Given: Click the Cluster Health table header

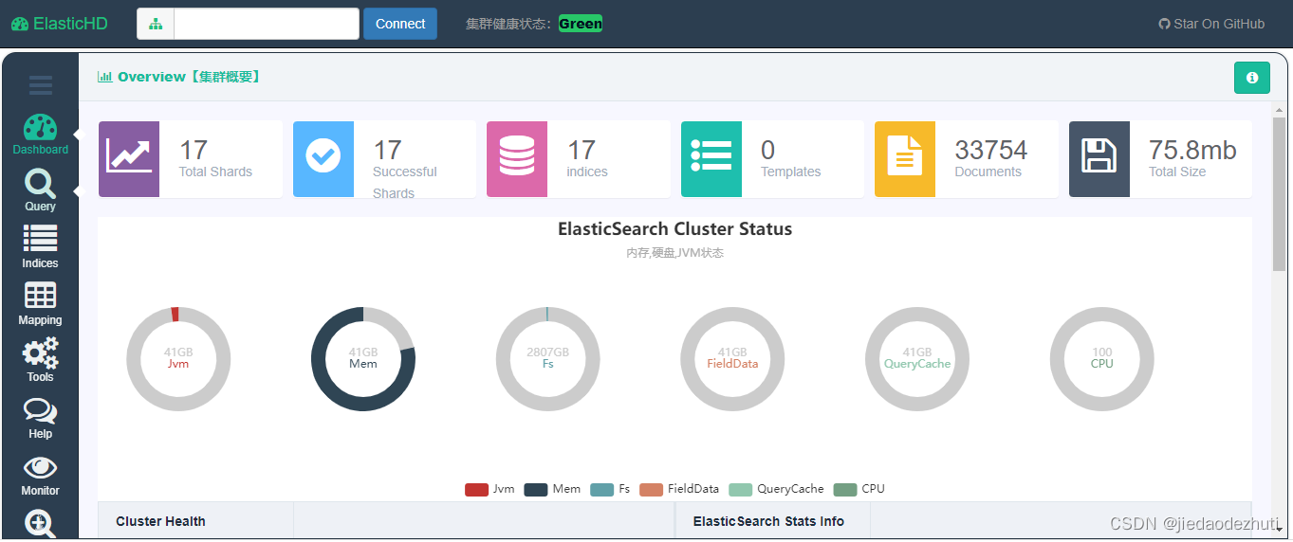Looking at the screenshot, I should click(160, 521).
